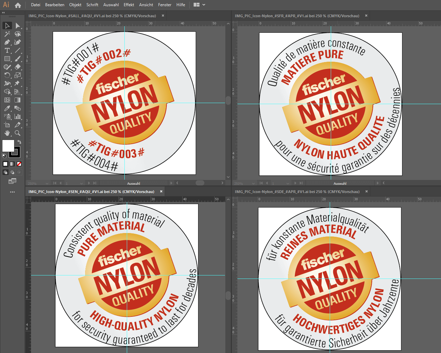Select the Blend tool
441x353 pixels.
coord(18,108)
